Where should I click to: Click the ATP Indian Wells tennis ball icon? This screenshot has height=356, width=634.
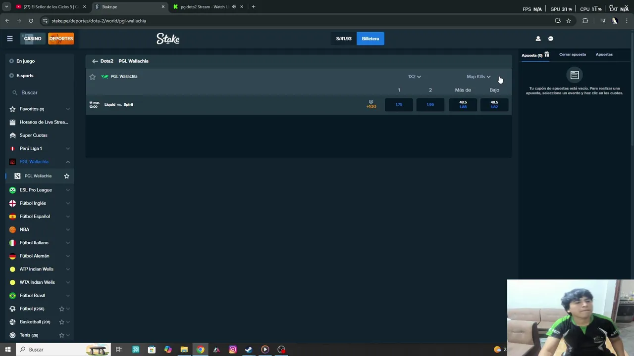pos(12,269)
